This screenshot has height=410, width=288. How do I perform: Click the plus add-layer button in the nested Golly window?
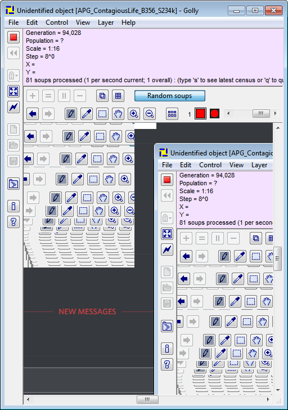(186, 238)
